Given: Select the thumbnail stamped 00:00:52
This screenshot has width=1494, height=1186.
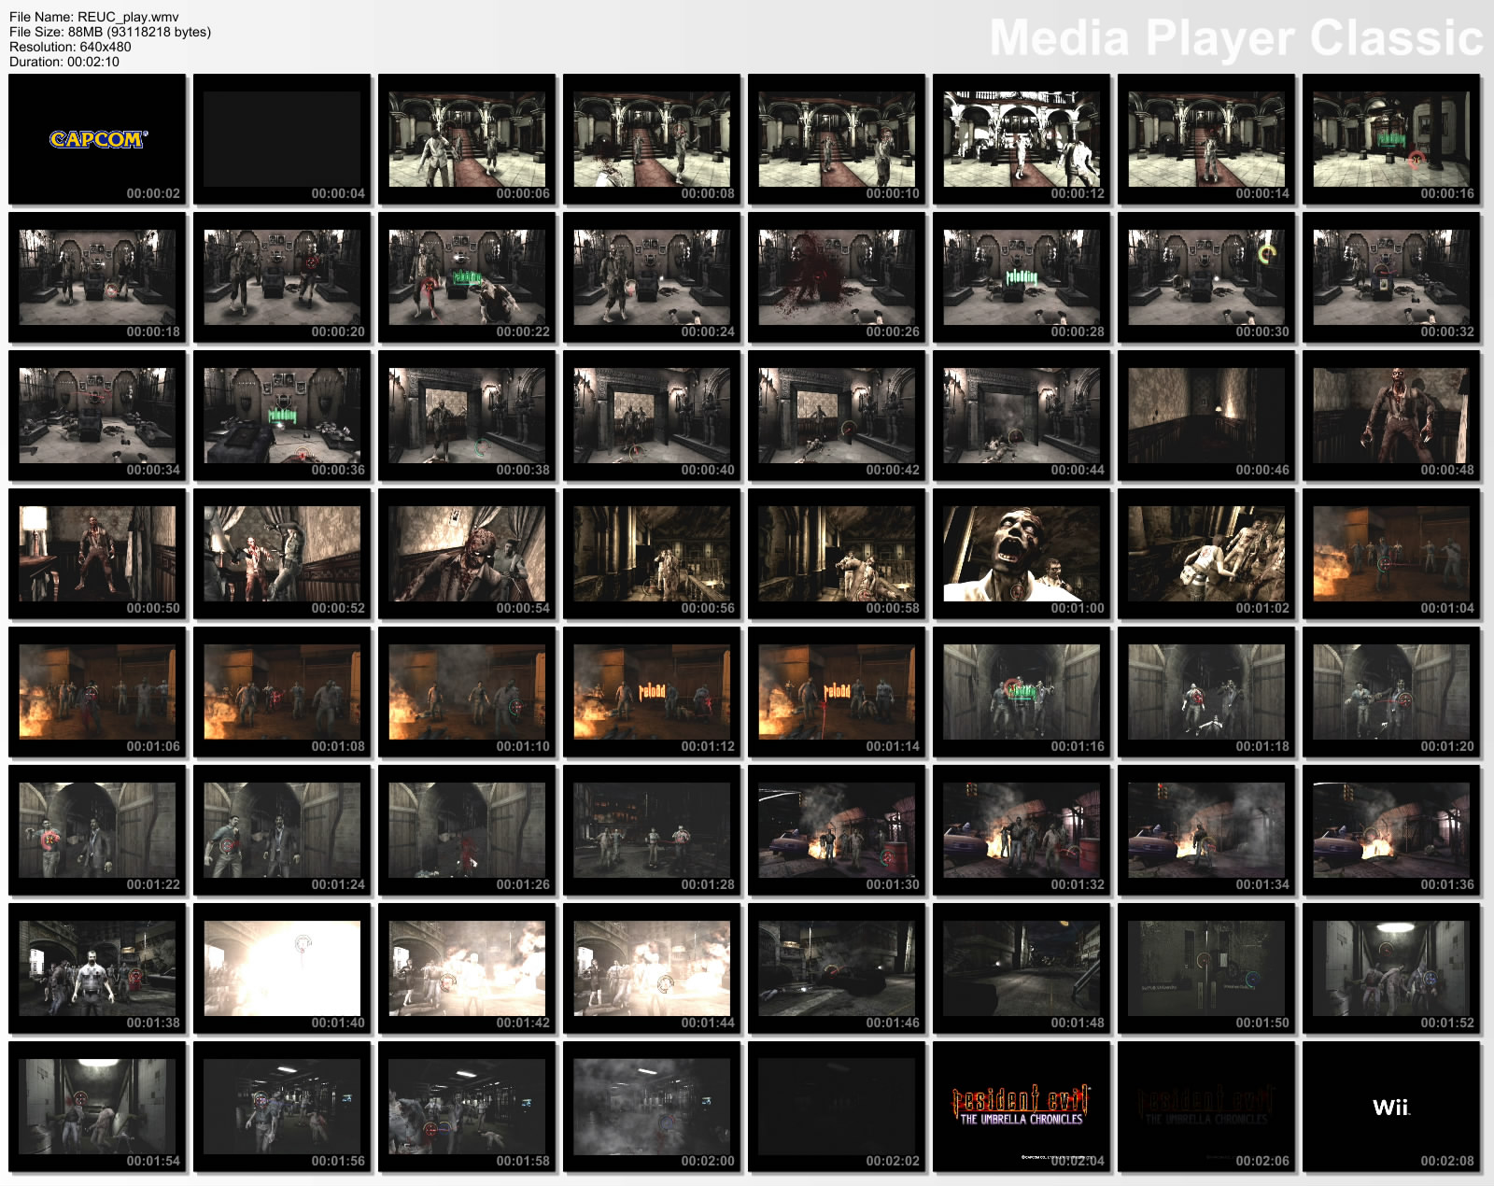Looking at the screenshot, I should point(282,554).
